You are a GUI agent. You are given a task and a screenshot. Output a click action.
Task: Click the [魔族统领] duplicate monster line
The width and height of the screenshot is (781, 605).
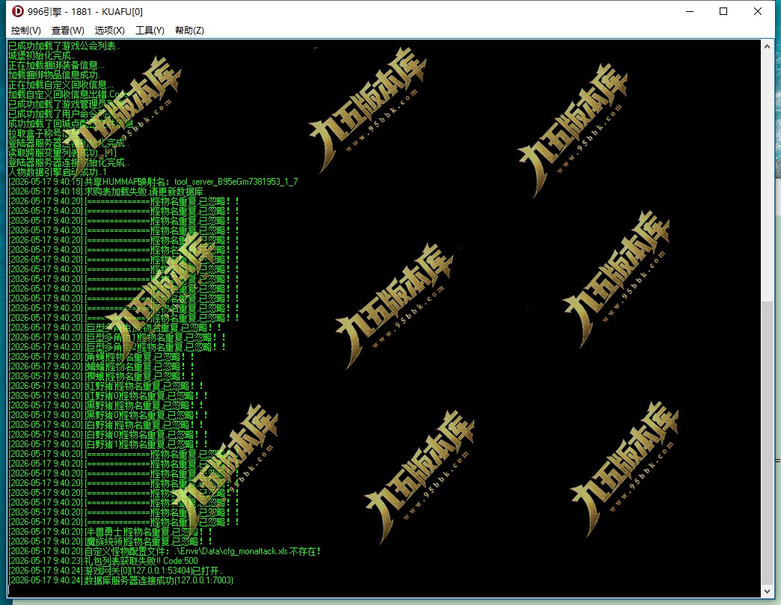click(x=110, y=541)
